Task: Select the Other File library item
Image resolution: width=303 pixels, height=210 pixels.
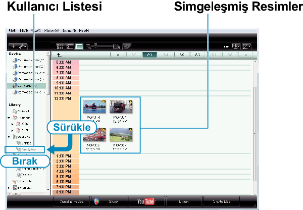Action: point(22,181)
